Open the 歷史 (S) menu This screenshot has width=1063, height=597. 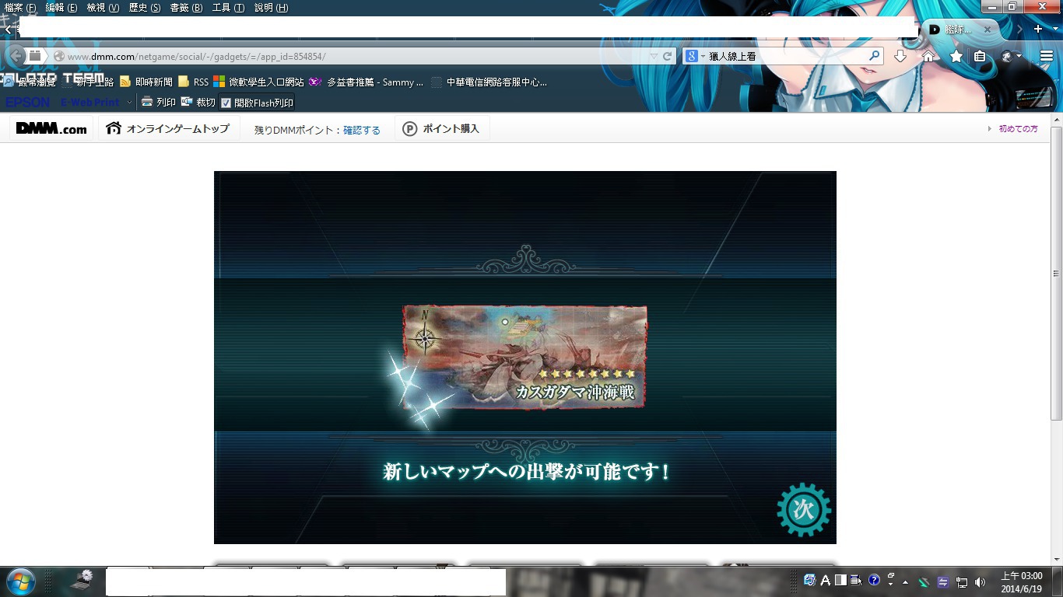tap(145, 8)
